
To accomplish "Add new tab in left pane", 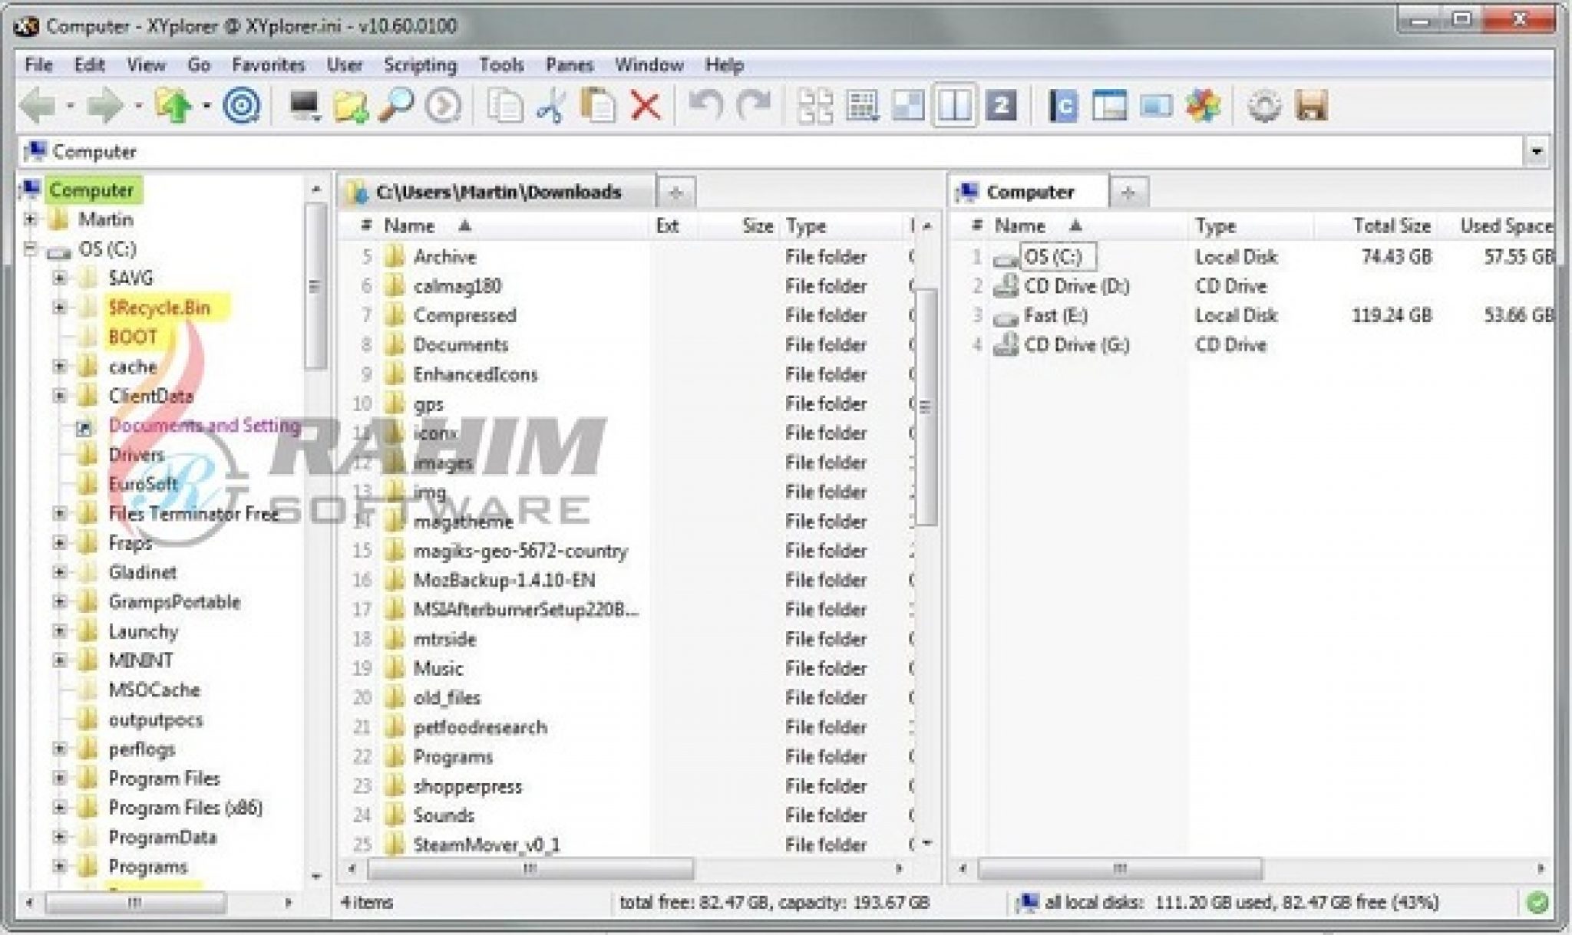I will pos(676,193).
